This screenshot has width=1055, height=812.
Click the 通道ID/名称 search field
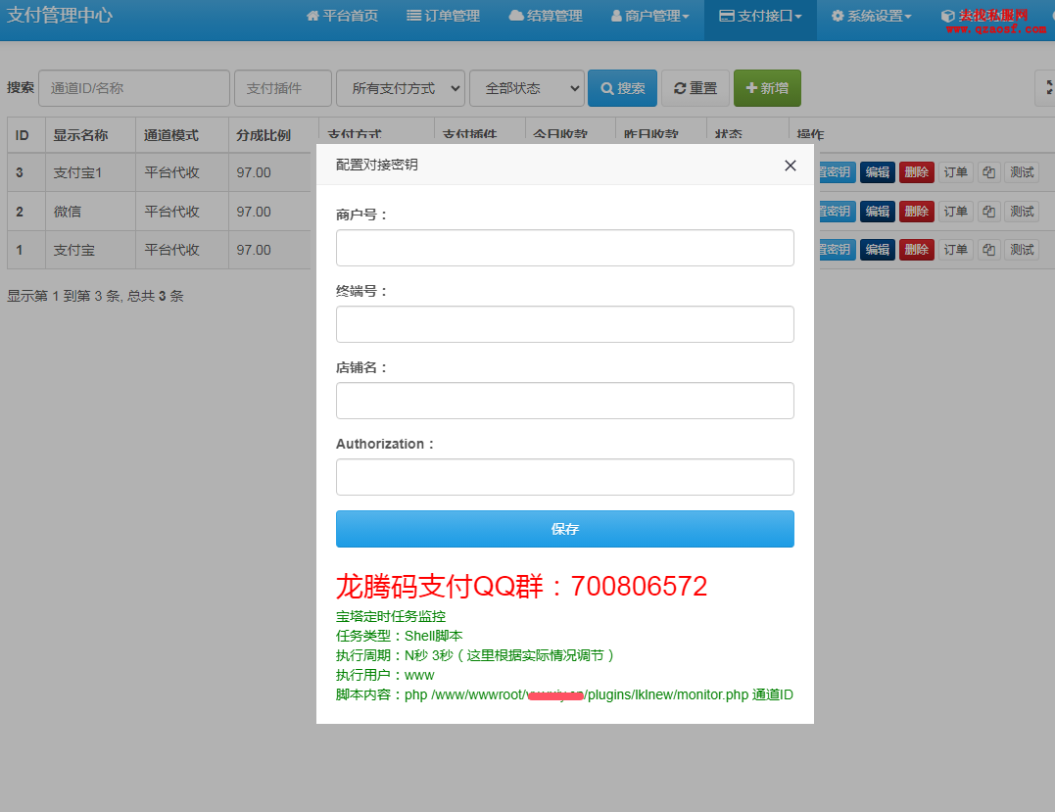click(134, 88)
